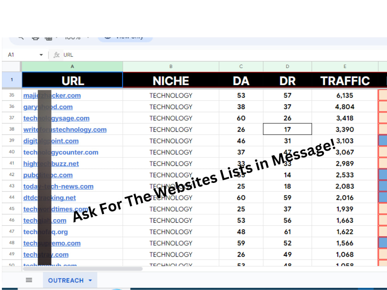Select column D header

point(288,67)
